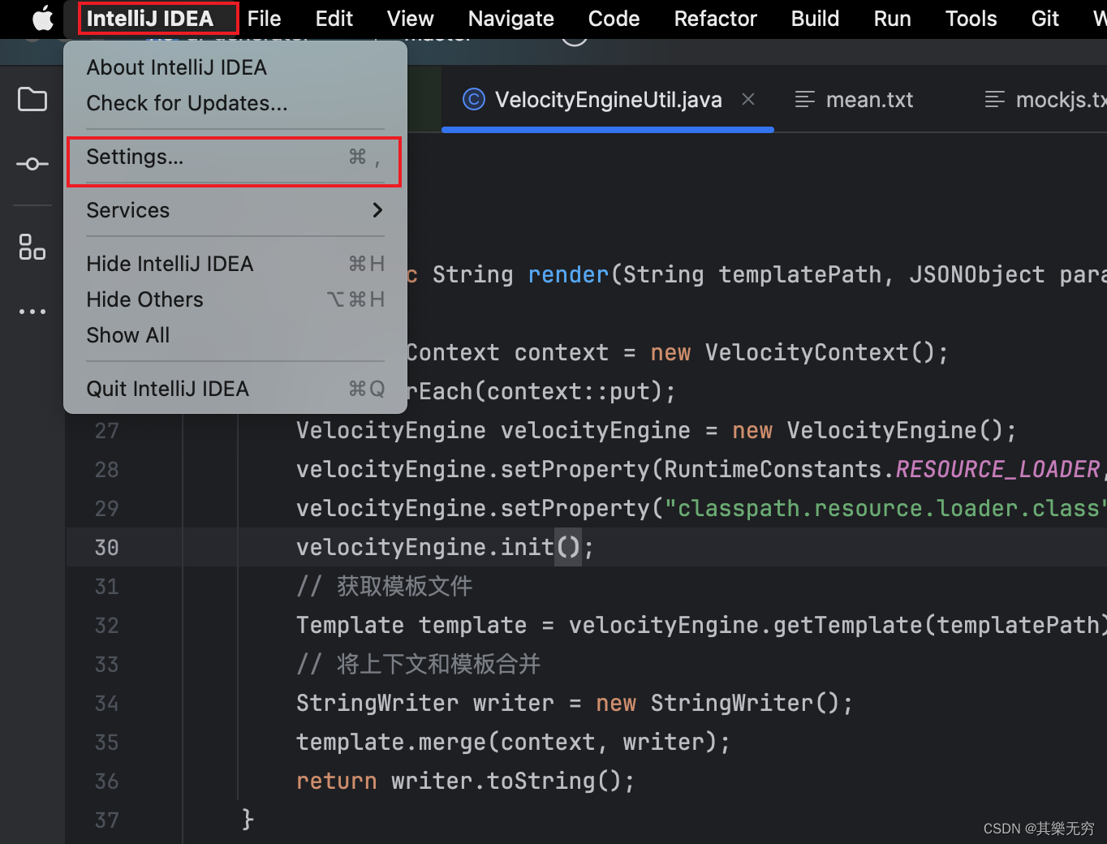Click line number 33 in gutter
The height and width of the screenshot is (844, 1107).
(x=106, y=664)
